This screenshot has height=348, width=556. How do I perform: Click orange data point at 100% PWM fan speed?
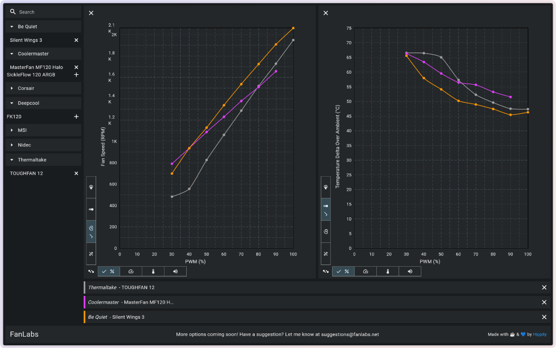(293, 28)
